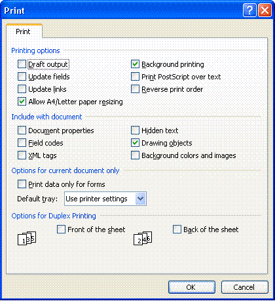This screenshot has width=275, height=301.
Task: Click the Help question mark icon
Action: (x=249, y=10)
